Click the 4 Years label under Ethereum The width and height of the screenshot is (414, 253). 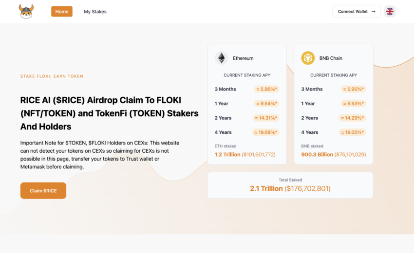(223, 132)
